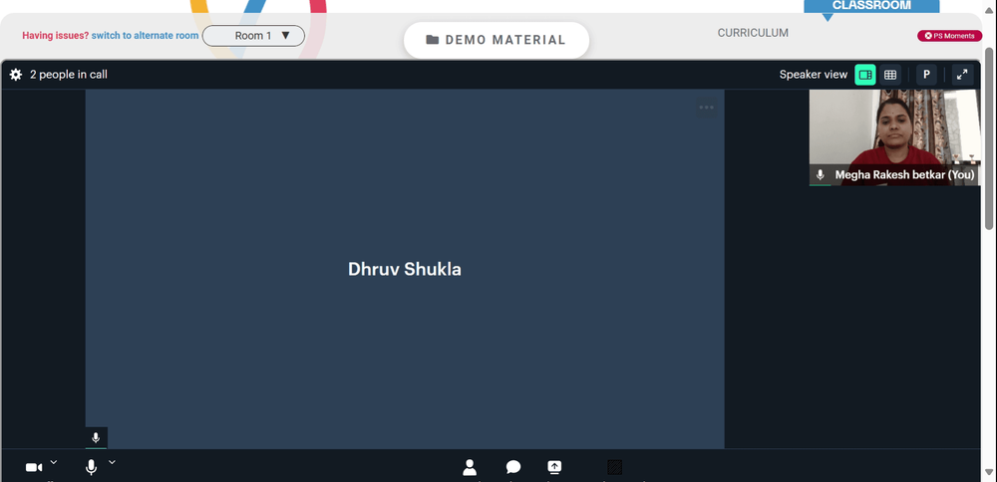Open Dhruv Shukla tile three-dots menu
Image resolution: width=997 pixels, height=482 pixels.
coord(707,108)
